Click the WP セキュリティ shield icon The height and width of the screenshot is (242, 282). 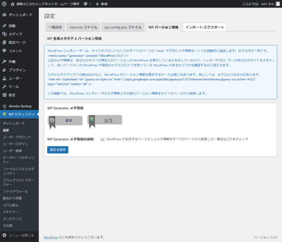click(4, 114)
